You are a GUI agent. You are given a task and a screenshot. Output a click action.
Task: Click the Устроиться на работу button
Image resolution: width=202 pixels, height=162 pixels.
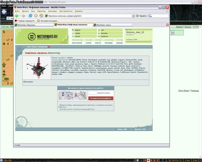[101, 98]
